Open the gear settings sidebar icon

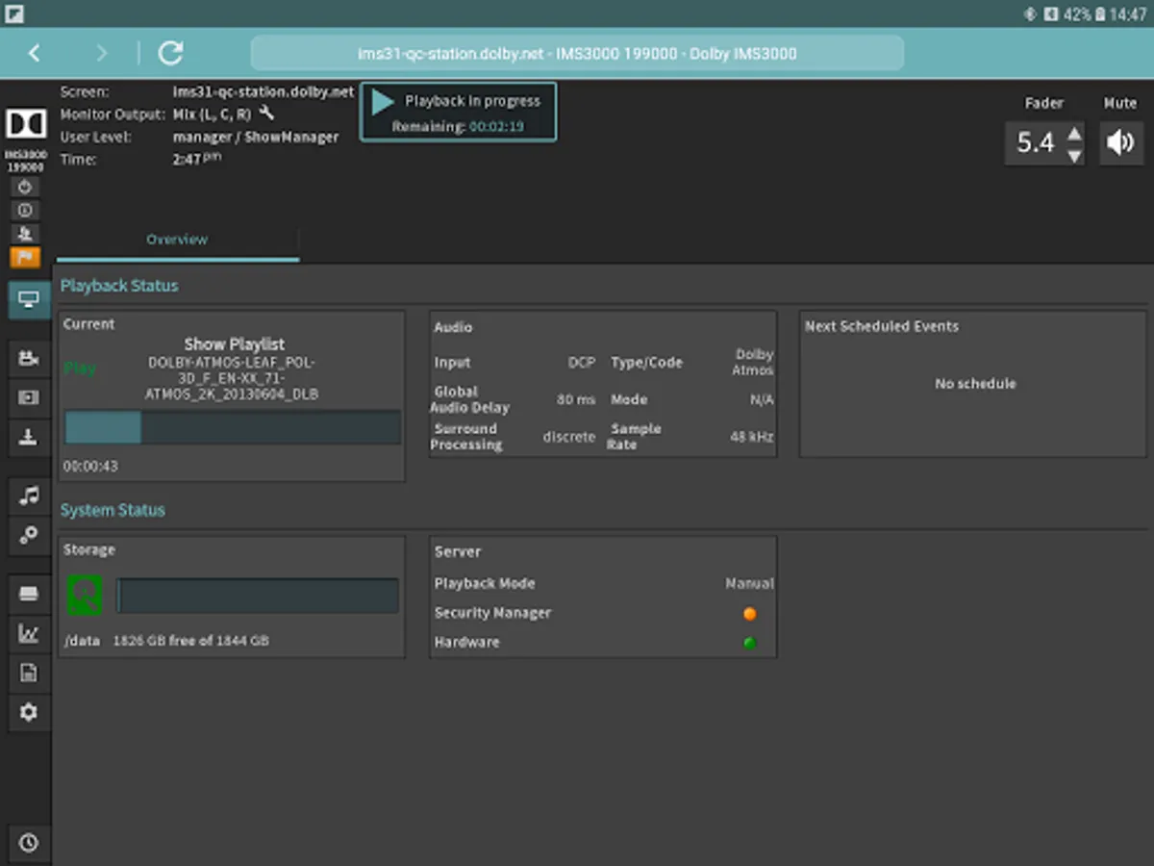(28, 712)
